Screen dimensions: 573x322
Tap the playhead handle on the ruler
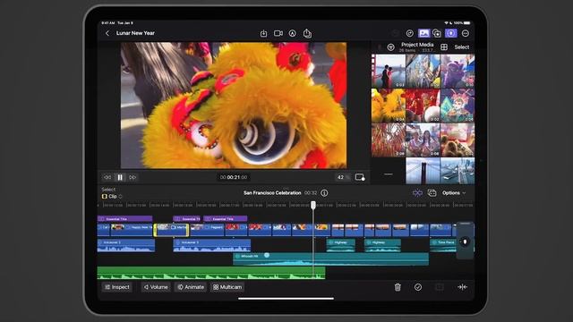(313, 205)
